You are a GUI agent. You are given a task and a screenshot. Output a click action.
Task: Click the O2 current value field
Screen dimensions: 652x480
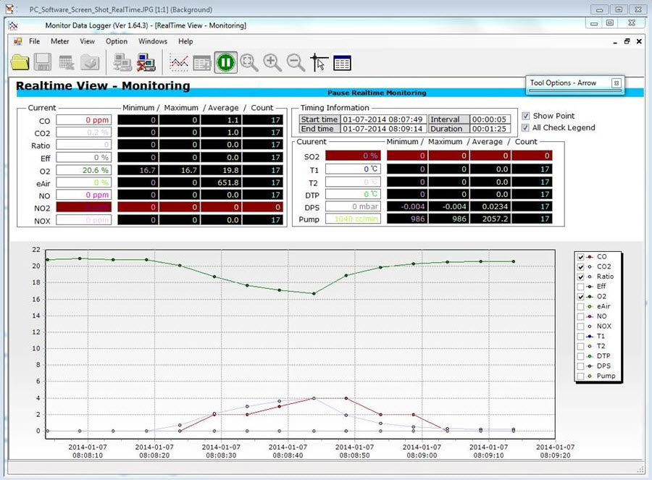(83, 170)
